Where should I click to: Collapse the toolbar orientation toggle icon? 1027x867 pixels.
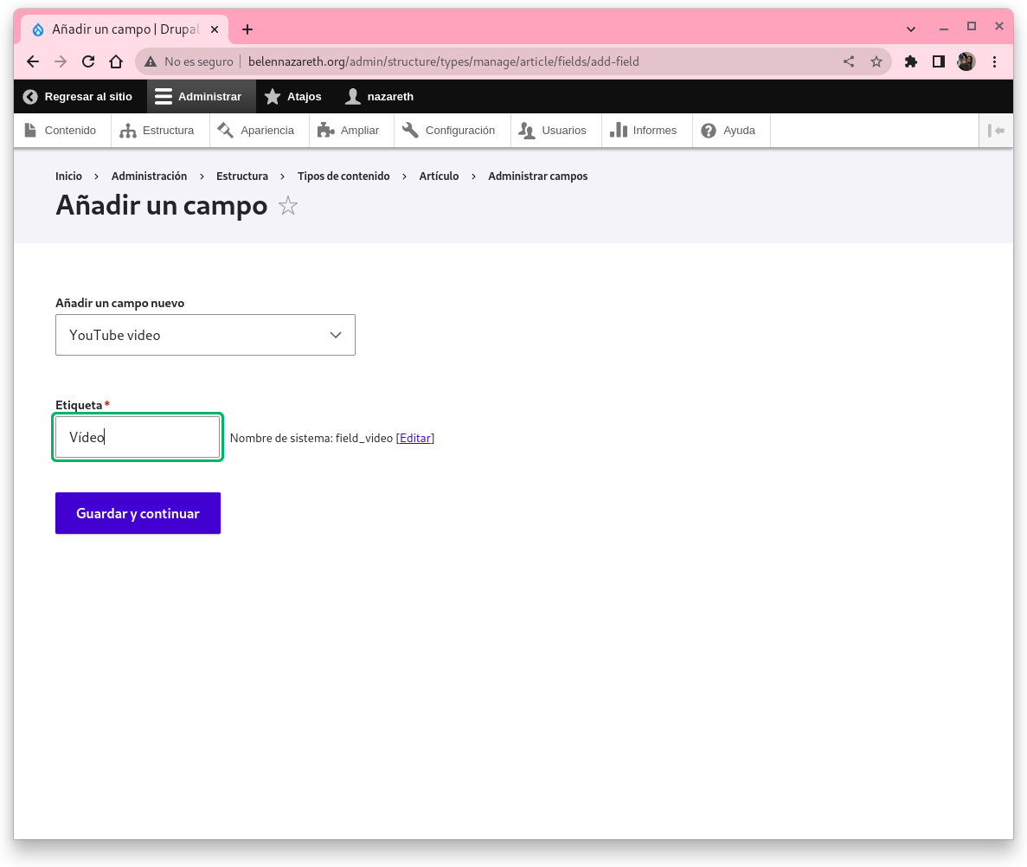pos(996,131)
